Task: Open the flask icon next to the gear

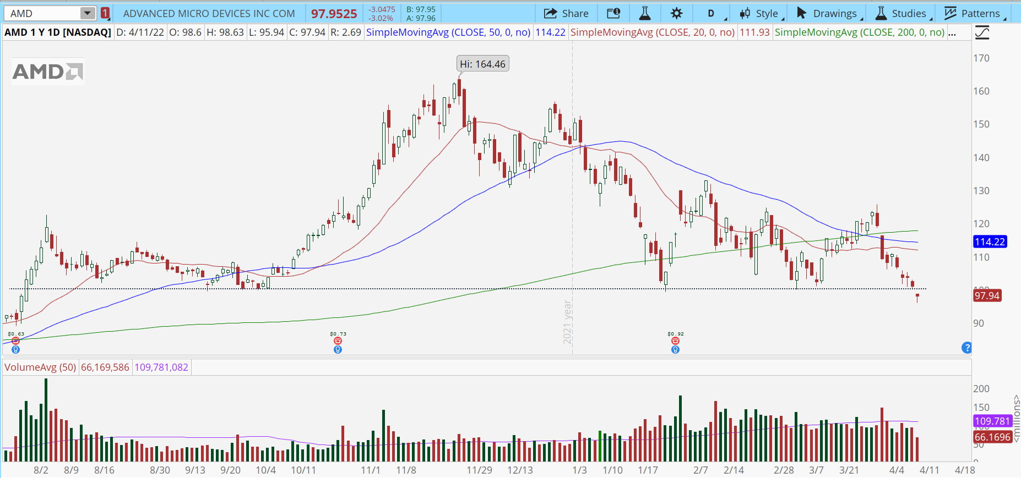Action: click(x=644, y=13)
